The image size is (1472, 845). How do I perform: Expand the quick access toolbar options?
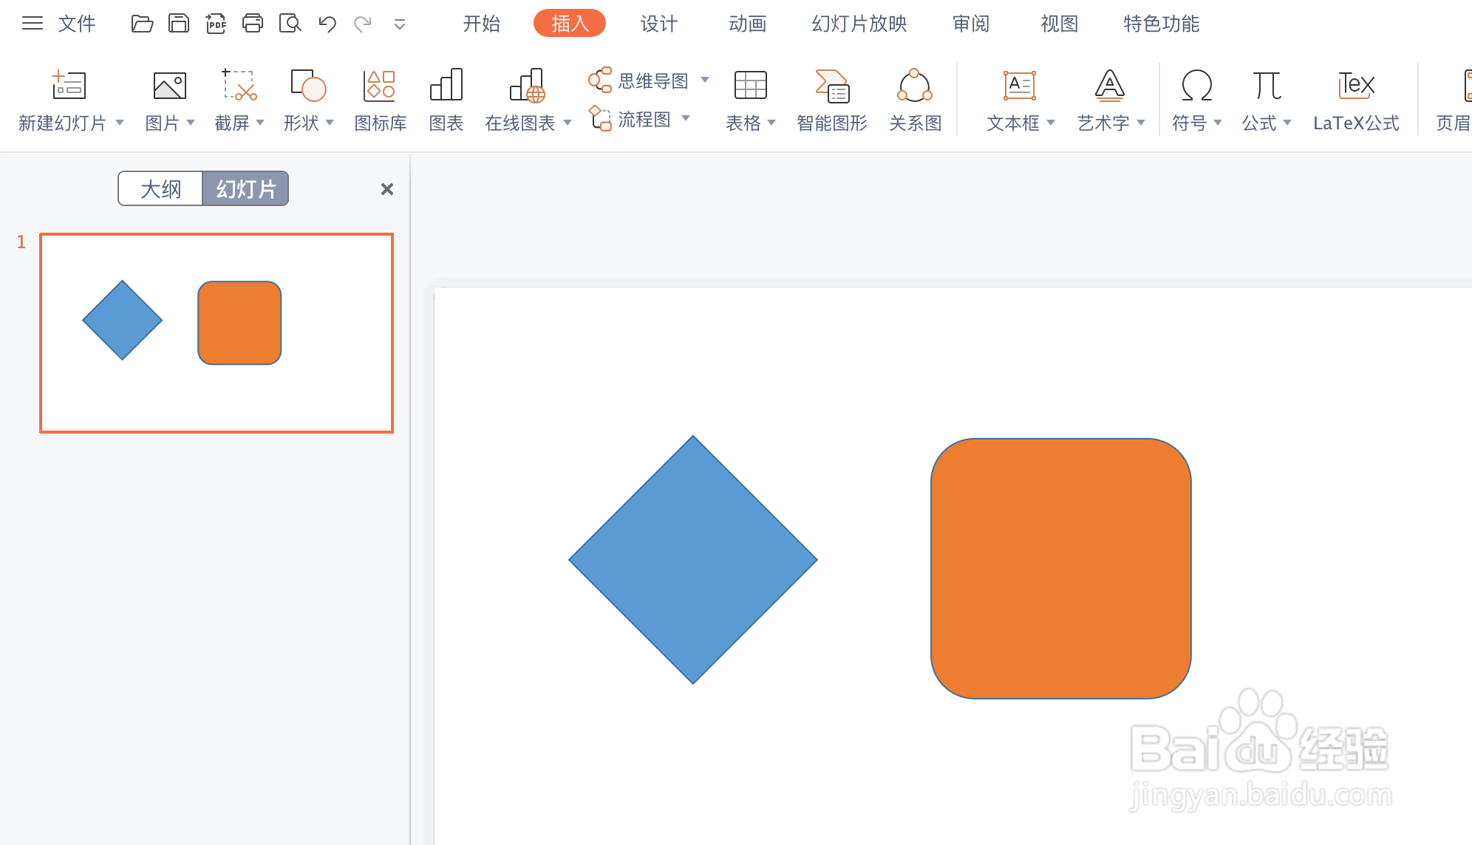coord(400,24)
